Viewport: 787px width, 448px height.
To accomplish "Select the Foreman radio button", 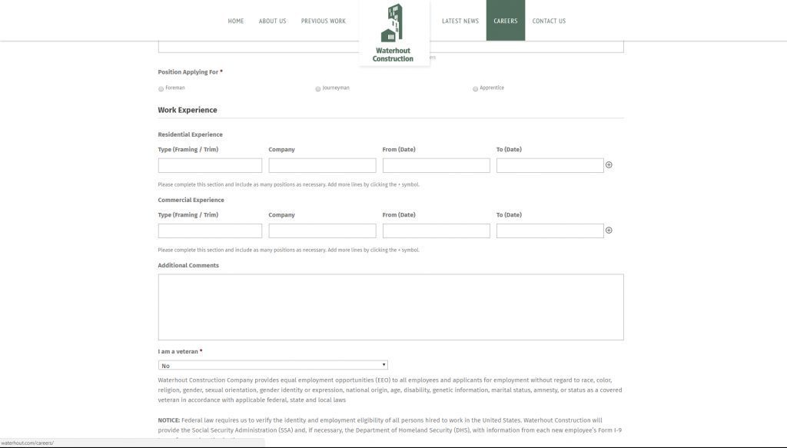I will click(x=161, y=89).
